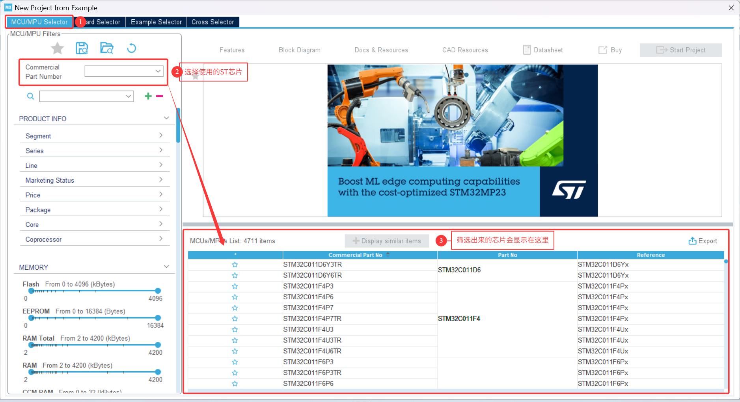Expand the Package filter
This screenshot has width=740, height=402.
pos(161,209)
